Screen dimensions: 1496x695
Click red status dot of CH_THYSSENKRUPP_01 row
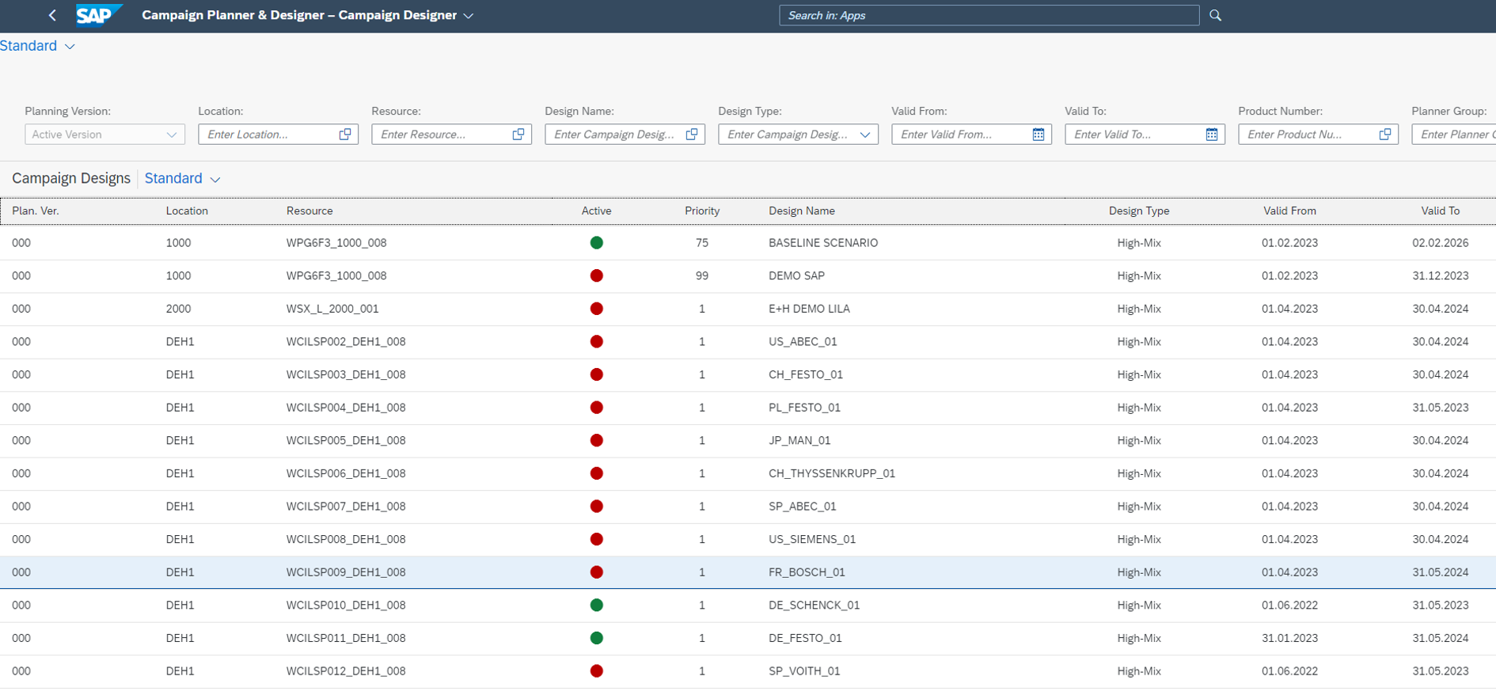coord(597,473)
